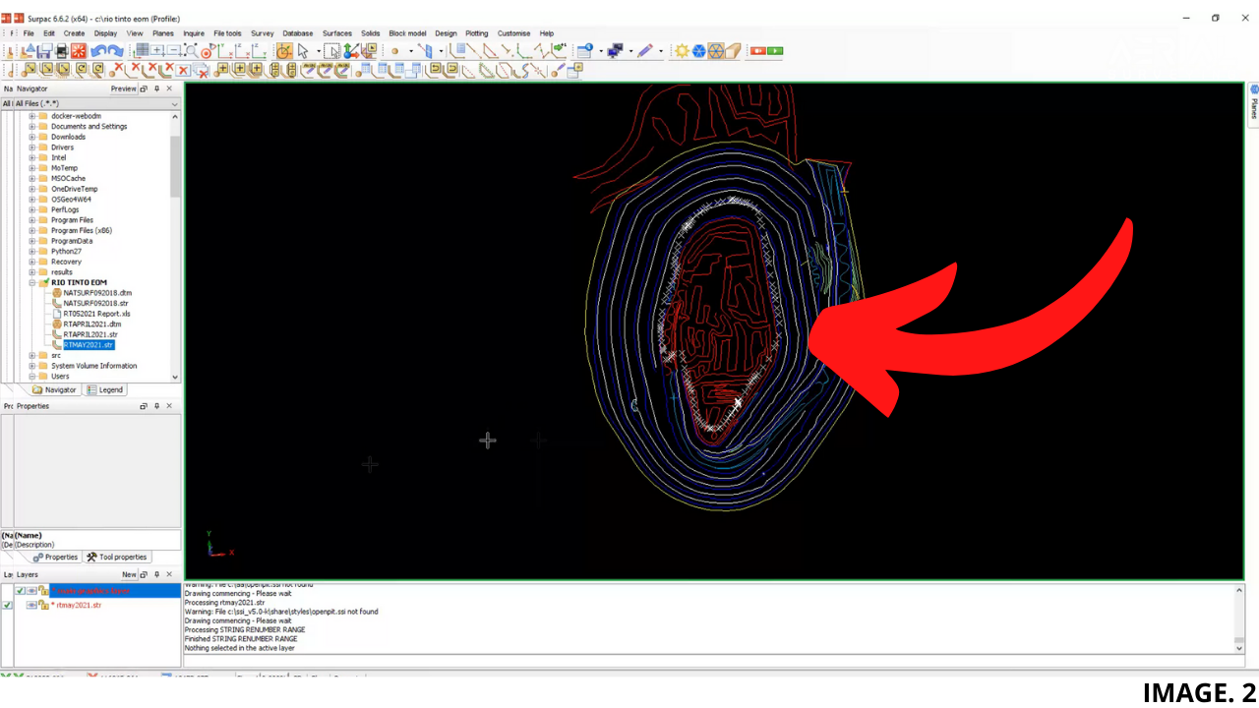The height and width of the screenshot is (708, 1259).
Task: Click the Open folder toolbar icon
Action: 28,51
